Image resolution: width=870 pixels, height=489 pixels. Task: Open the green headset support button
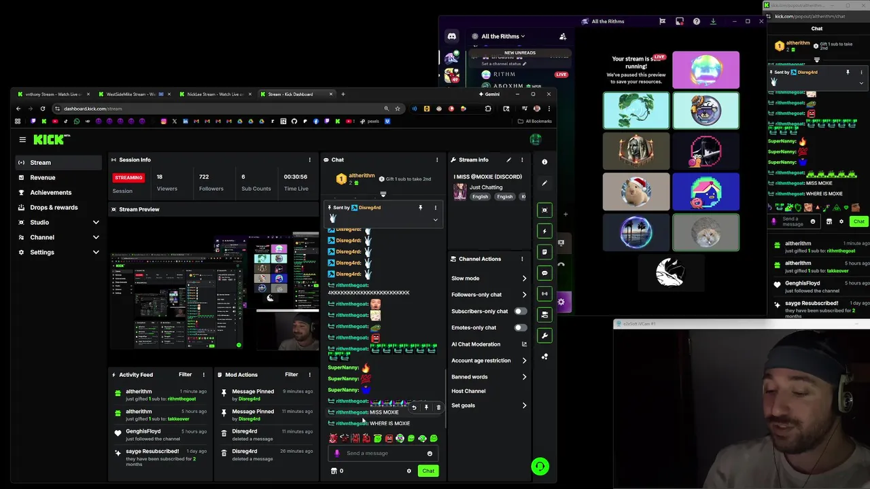point(540,467)
